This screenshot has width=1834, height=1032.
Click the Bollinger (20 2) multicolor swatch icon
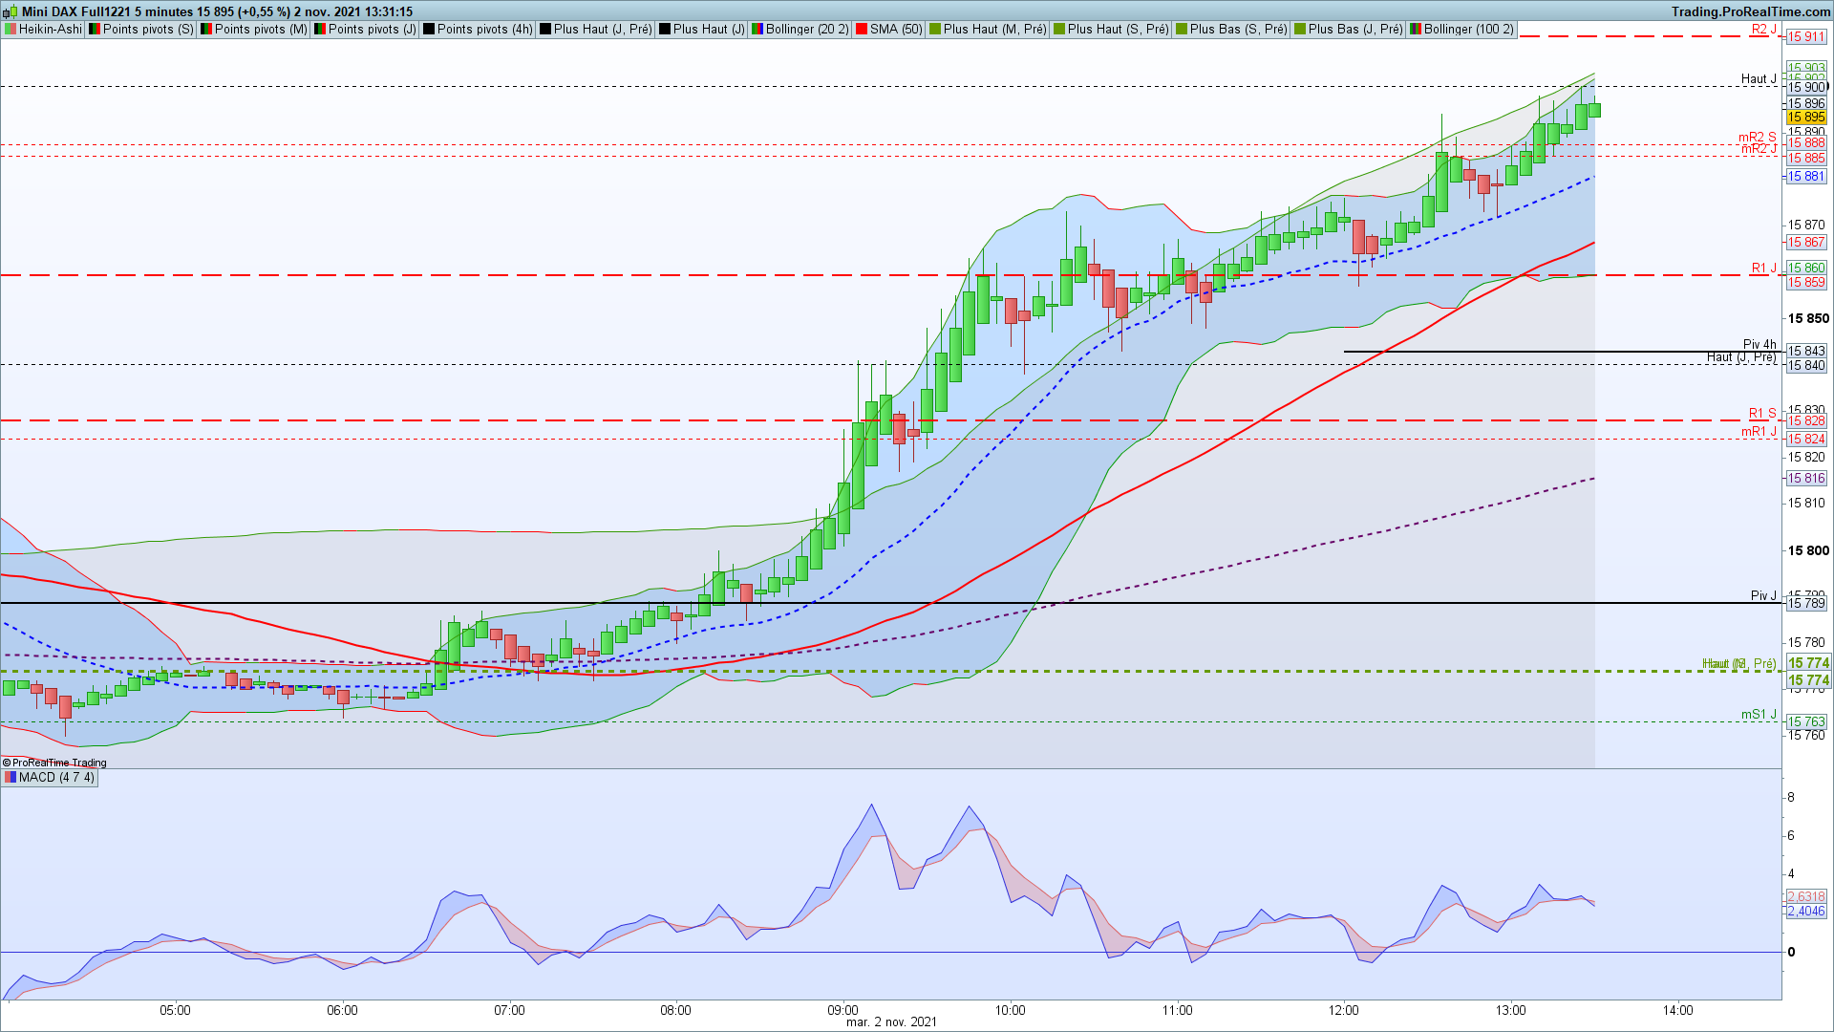[757, 30]
